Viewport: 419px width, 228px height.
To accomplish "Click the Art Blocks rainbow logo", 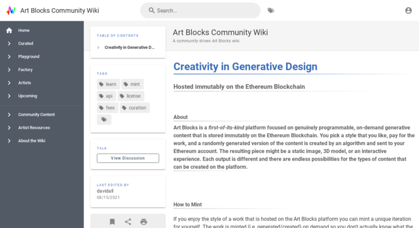I will 11,10.
